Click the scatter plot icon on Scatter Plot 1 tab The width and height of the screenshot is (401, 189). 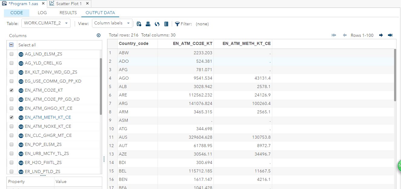[x=52, y=4]
